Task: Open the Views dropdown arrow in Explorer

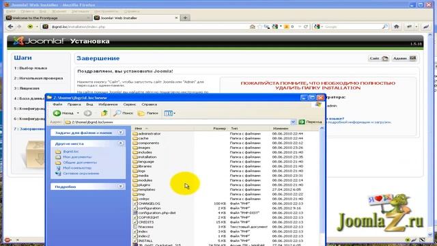Action: click(175, 113)
